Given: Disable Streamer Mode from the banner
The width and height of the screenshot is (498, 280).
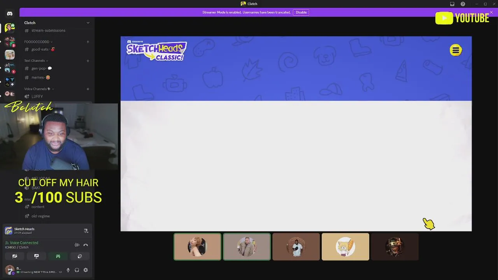Looking at the screenshot, I should coord(301,12).
